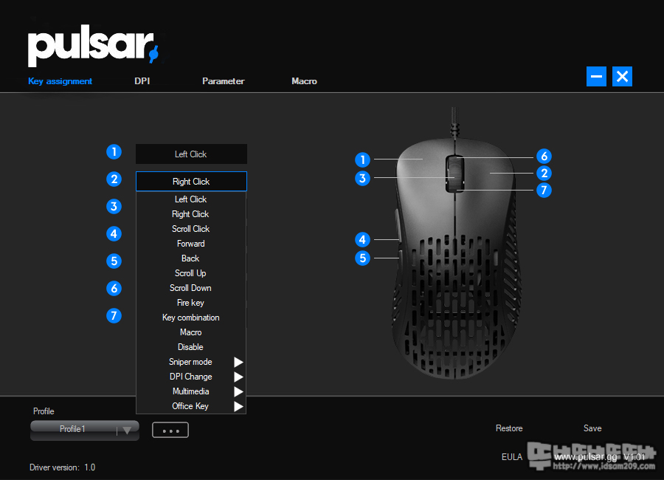Viewport: 664px width, 480px height.
Task: Click Restore to reset settings
Action: tap(509, 428)
